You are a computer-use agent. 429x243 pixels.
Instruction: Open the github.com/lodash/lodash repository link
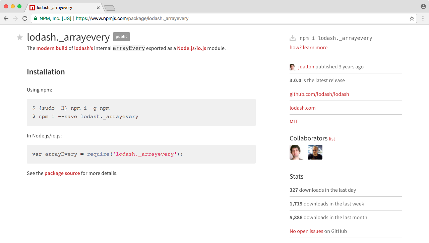(x=319, y=94)
